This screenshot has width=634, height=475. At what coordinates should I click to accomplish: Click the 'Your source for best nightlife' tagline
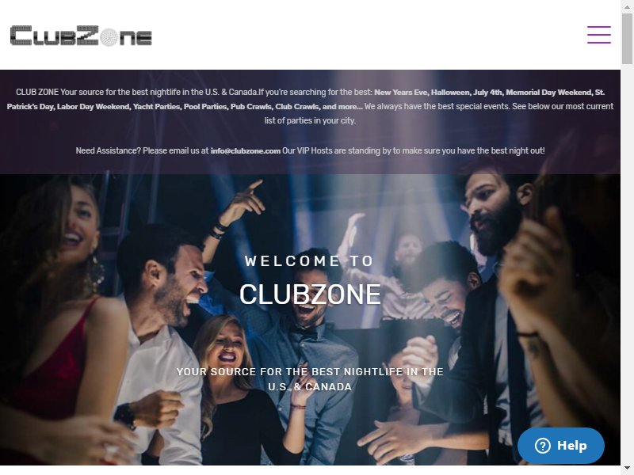point(310,379)
